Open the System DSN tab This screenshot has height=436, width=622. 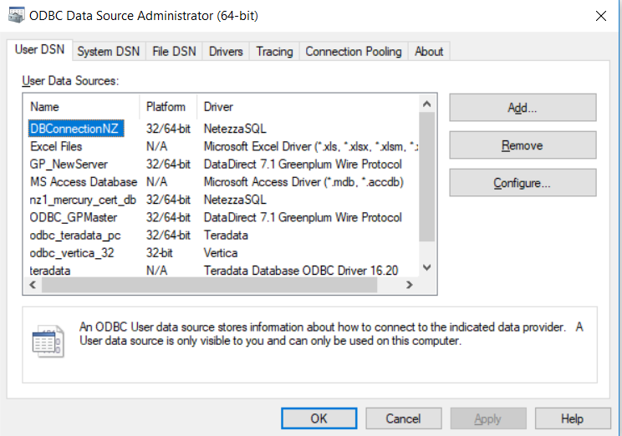[109, 51]
